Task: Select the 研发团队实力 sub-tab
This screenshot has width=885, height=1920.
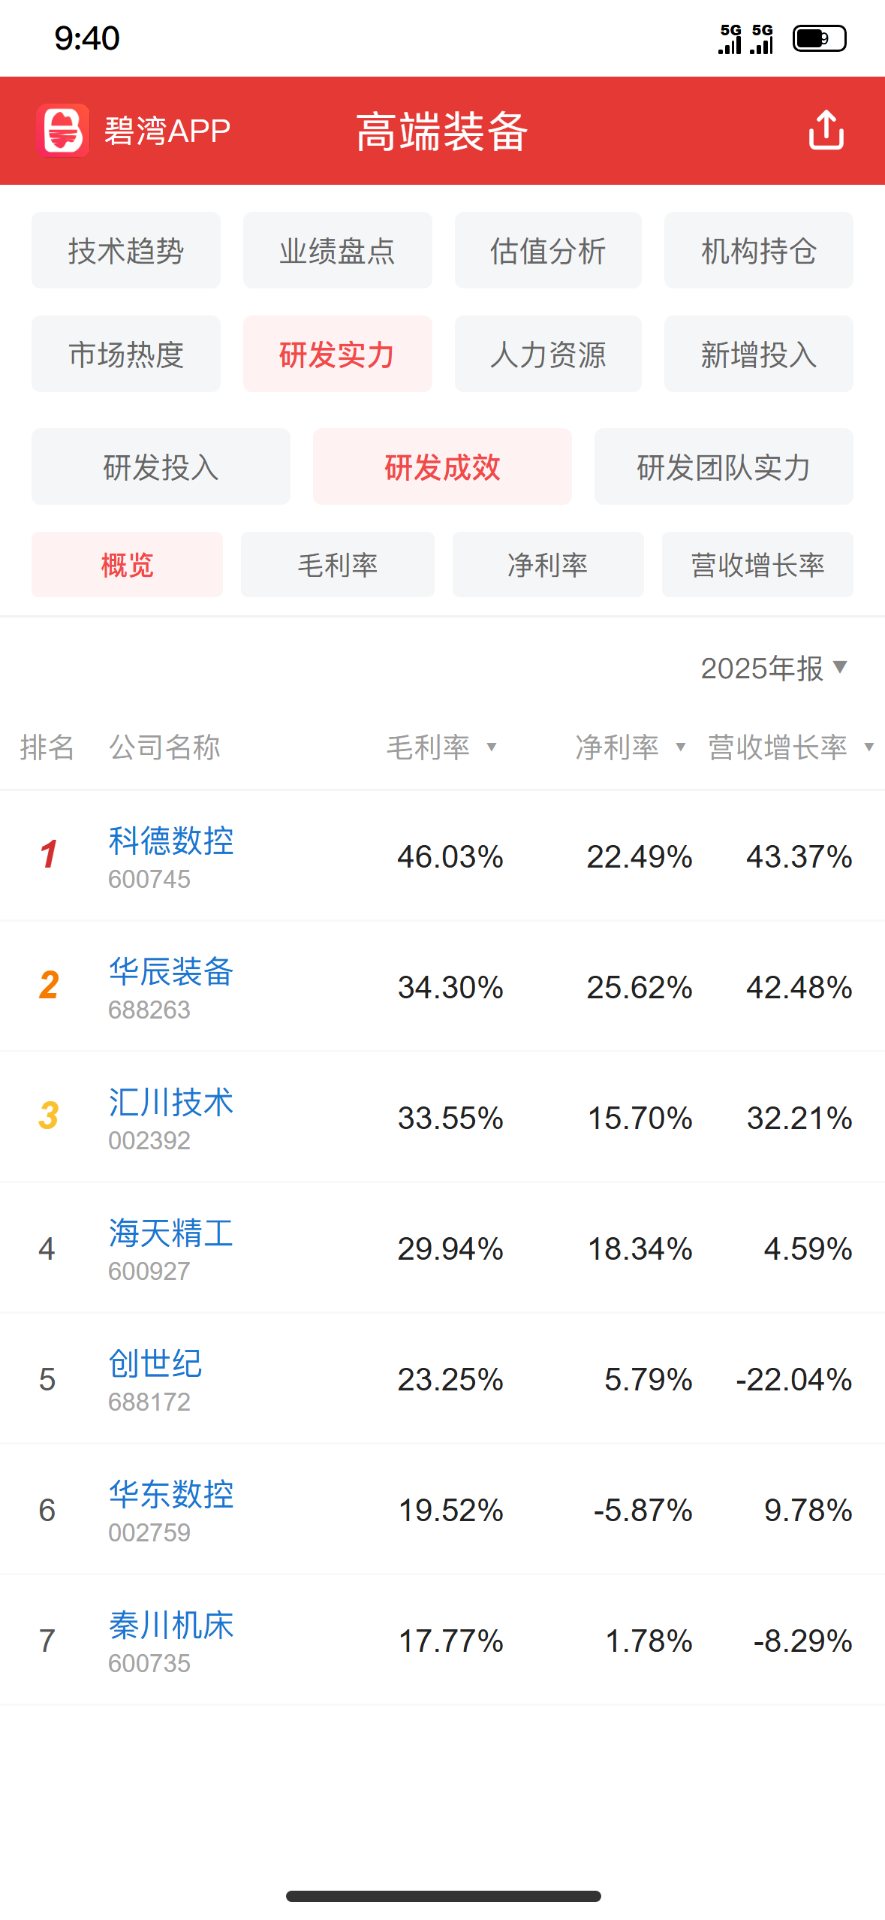Action: coord(724,466)
